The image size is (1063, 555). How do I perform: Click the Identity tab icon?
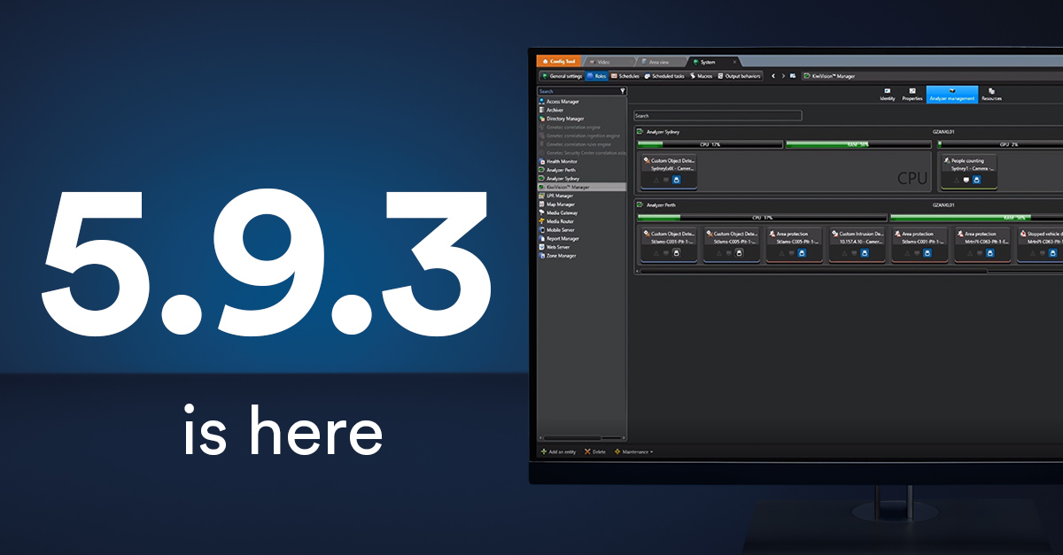887,90
